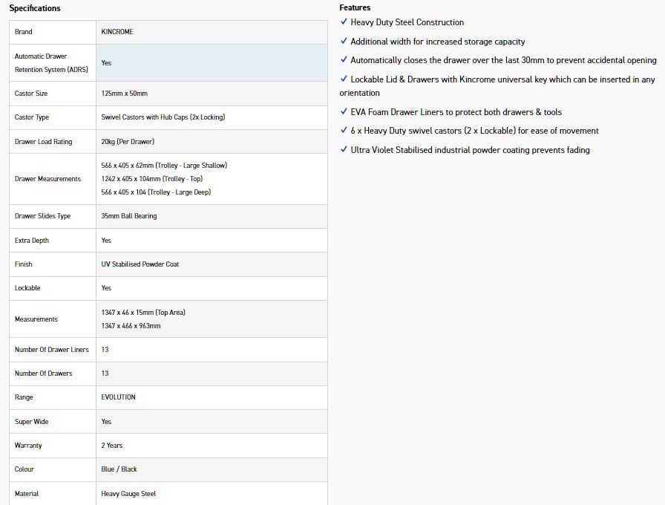Click the Yes value for Lockable
This screenshot has width=665, height=505.
click(106, 288)
